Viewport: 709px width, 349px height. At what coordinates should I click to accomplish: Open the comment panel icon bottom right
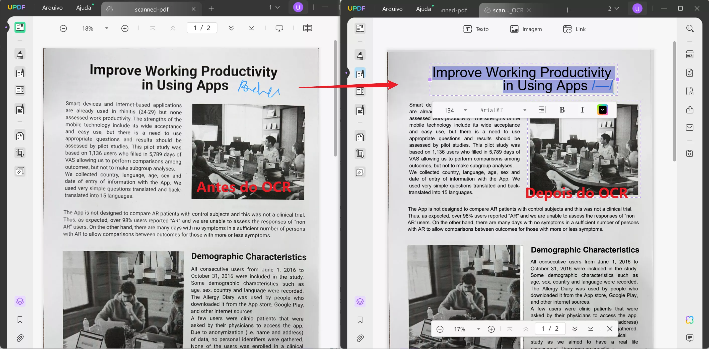click(689, 338)
